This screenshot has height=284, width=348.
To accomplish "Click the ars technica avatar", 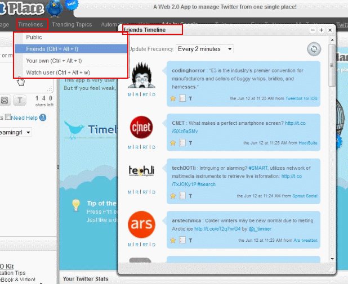I will click(x=141, y=224).
